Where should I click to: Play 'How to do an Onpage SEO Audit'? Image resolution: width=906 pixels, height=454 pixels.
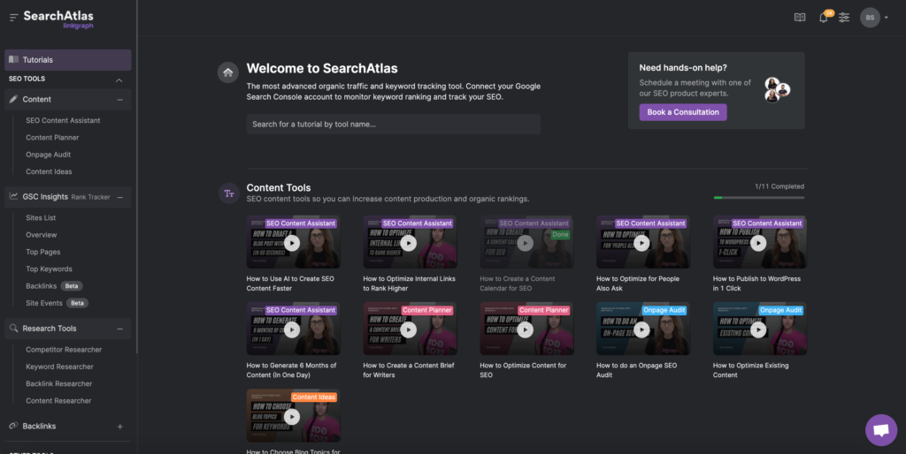pyautogui.click(x=642, y=329)
